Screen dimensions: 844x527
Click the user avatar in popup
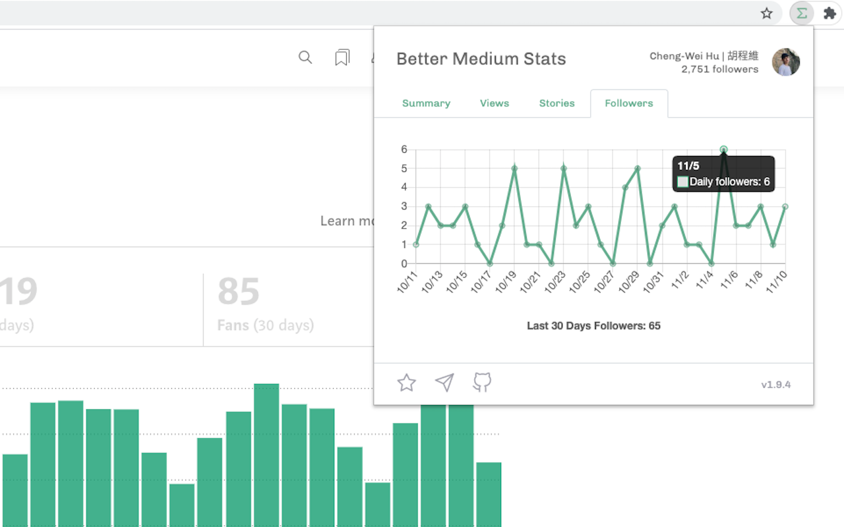(x=786, y=62)
